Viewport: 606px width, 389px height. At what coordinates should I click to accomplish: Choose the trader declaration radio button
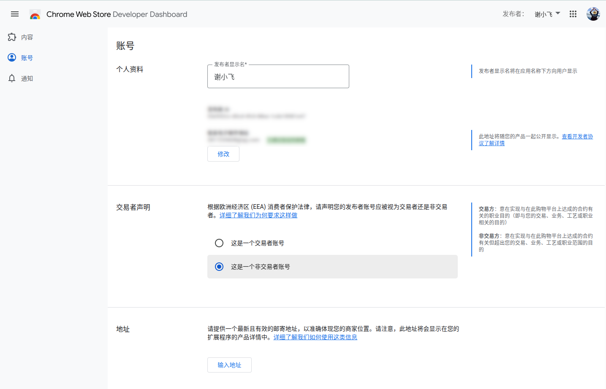coord(219,243)
